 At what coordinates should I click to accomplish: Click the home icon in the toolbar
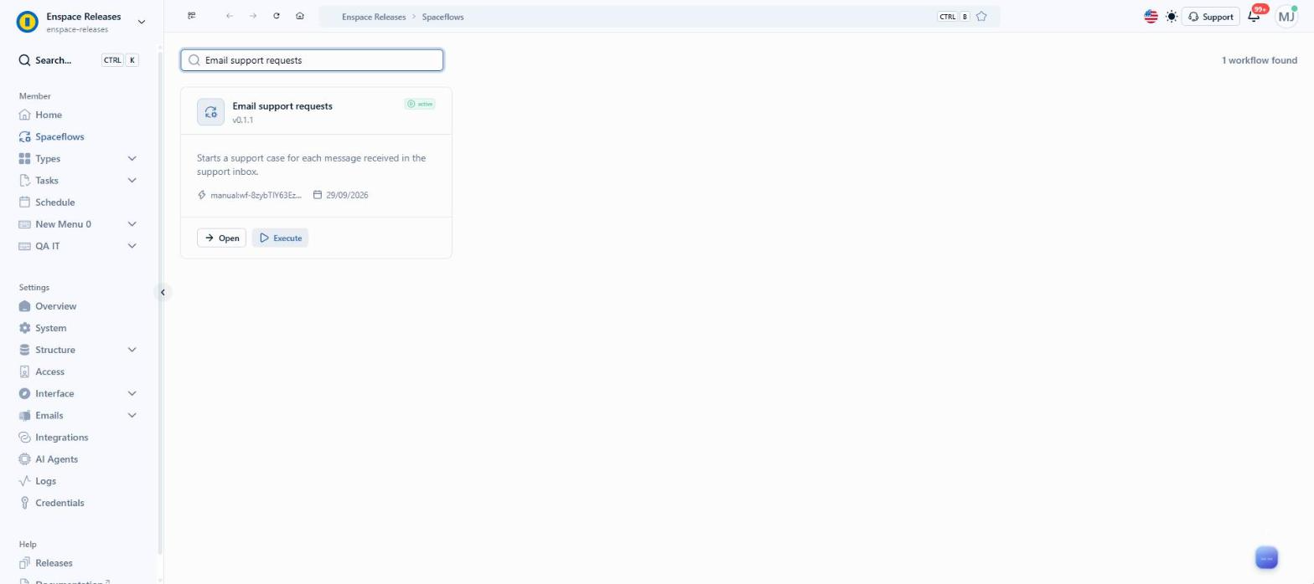300,16
